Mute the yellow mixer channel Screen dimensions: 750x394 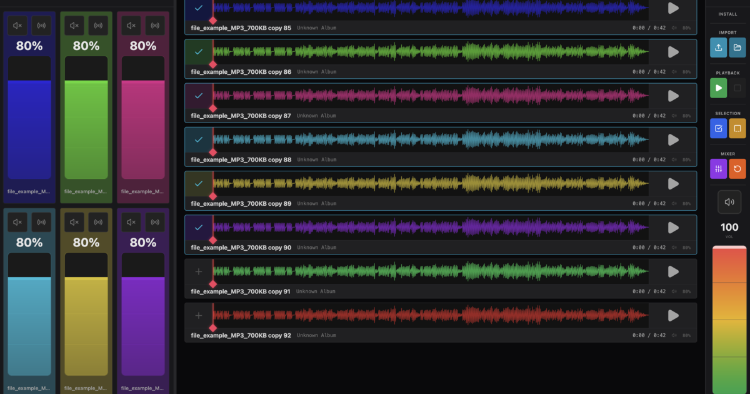click(74, 222)
